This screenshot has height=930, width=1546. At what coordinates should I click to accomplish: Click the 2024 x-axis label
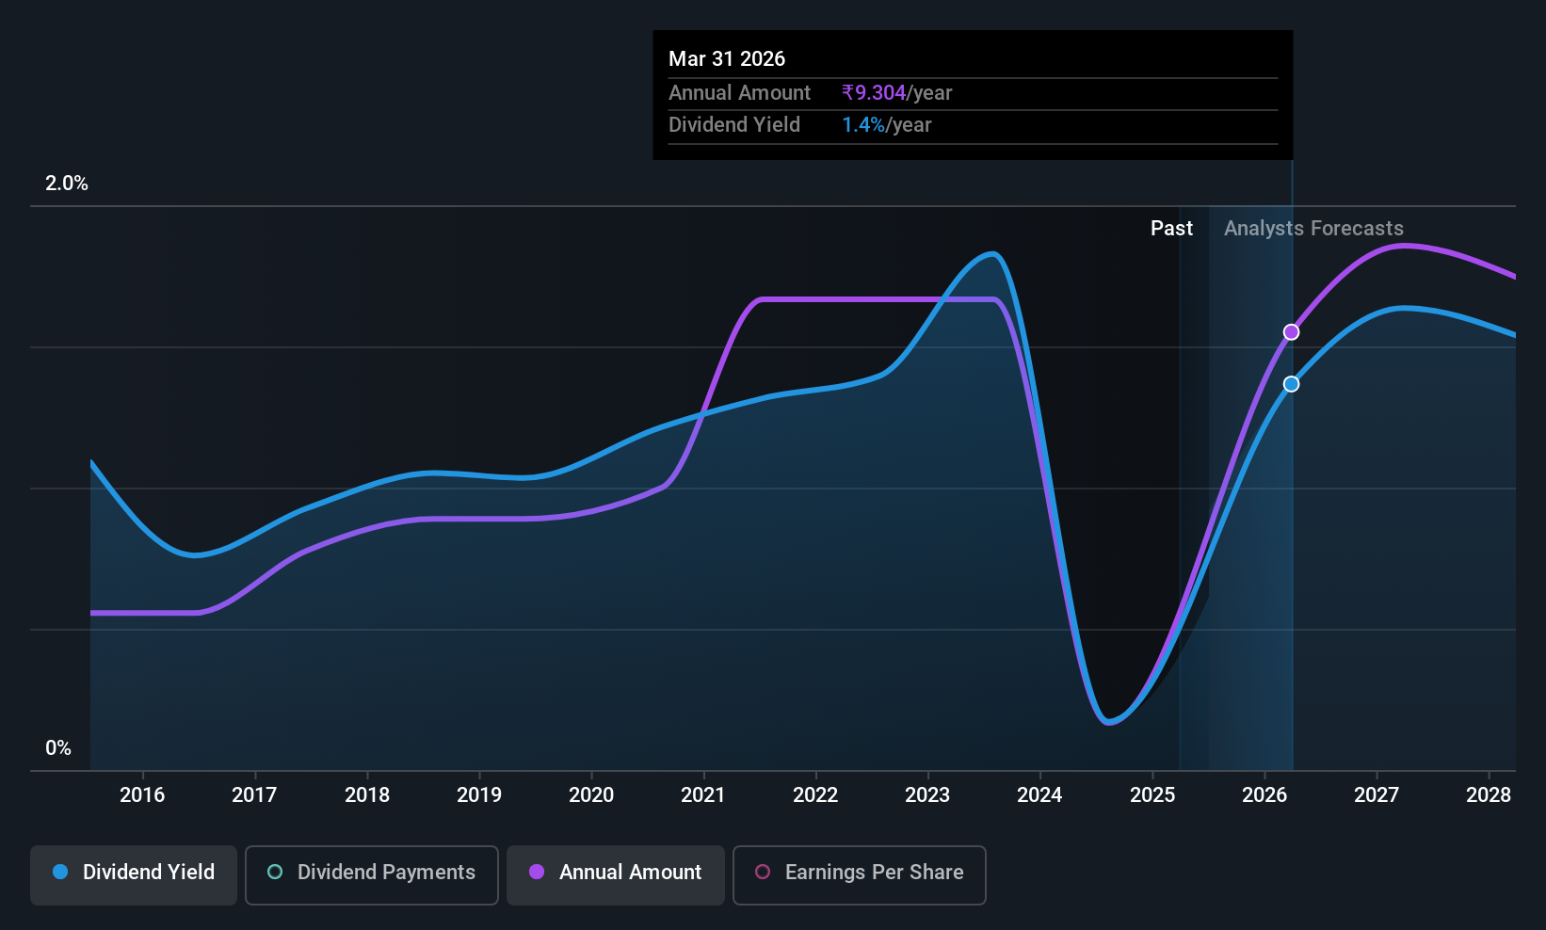click(x=1039, y=795)
